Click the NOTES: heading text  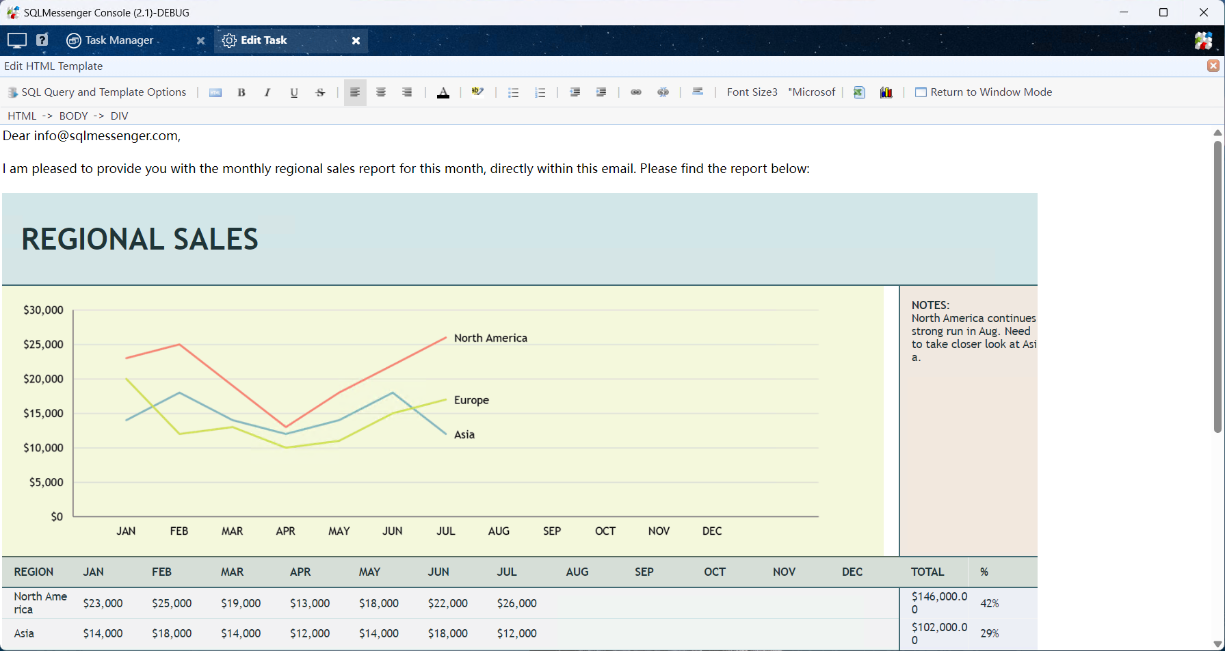click(930, 305)
